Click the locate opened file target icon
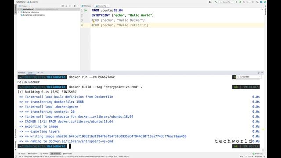281x158 pixels. tap(62, 6)
